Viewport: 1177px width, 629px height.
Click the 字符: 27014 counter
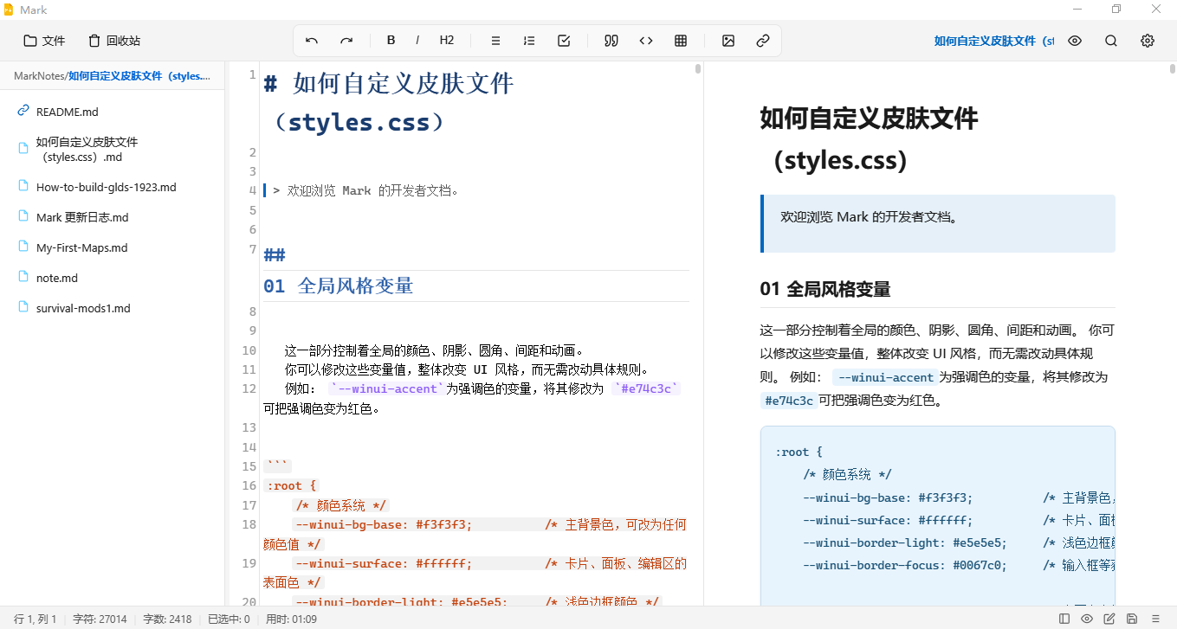100,619
